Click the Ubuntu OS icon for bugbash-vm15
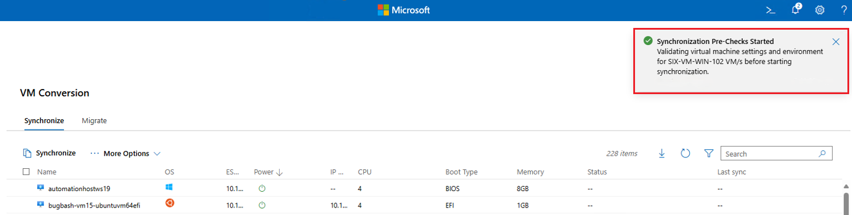This screenshot has height=215, width=852. pos(169,204)
